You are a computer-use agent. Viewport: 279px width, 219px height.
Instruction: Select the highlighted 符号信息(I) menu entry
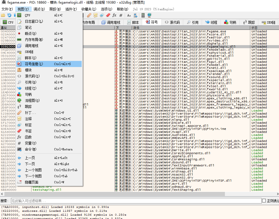(x=49, y=64)
